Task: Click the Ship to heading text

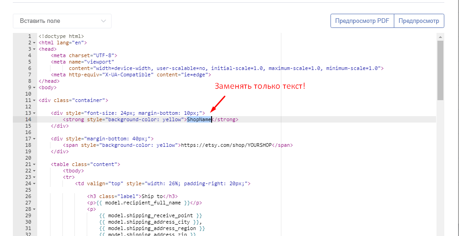Action: click(152, 196)
